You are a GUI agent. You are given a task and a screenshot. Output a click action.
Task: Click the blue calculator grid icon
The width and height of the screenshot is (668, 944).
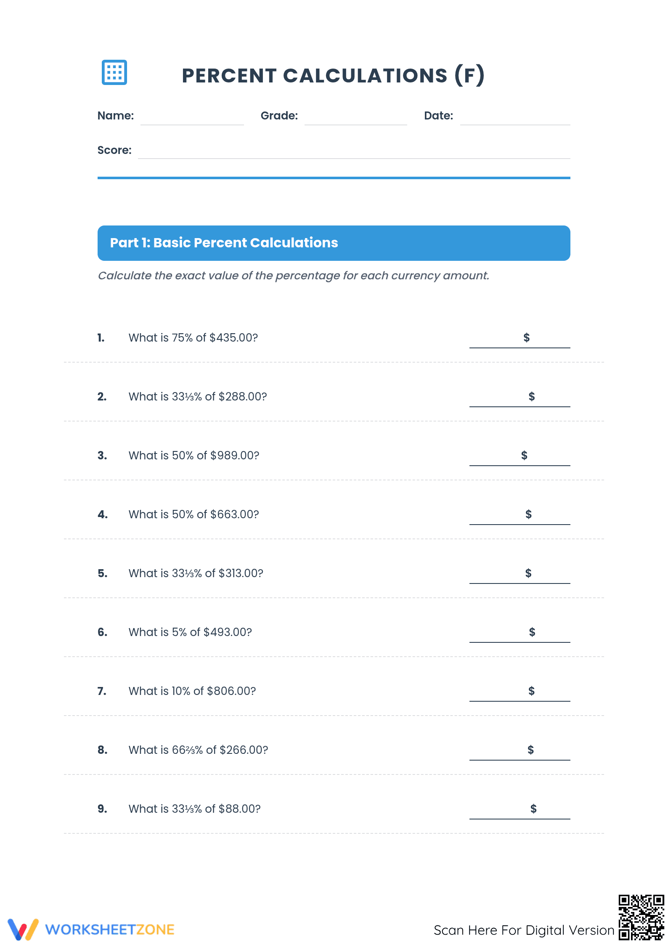pyautogui.click(x=114, y=72)
